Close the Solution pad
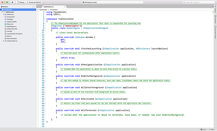The image size is (217, 131). [x=35, y=7]
